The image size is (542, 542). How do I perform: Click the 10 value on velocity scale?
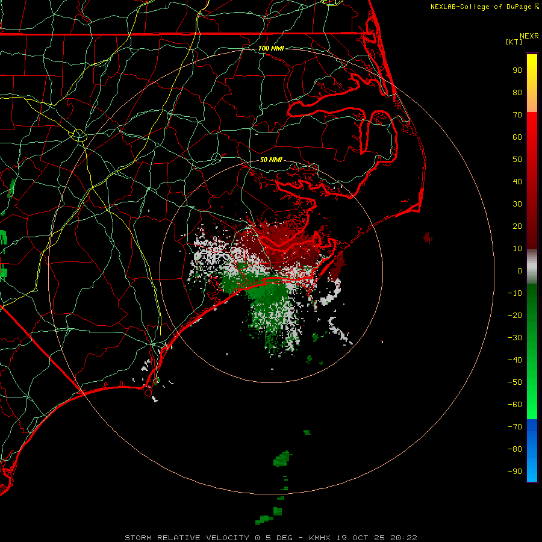click(x=517, y=249)
